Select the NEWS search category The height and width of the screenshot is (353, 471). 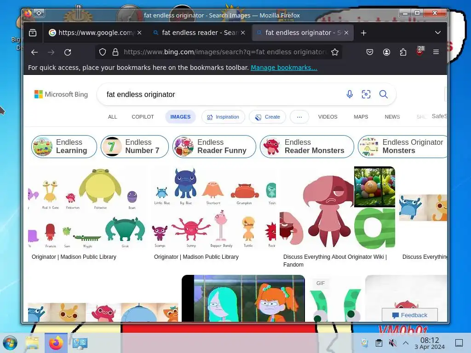tap(392, 117)
